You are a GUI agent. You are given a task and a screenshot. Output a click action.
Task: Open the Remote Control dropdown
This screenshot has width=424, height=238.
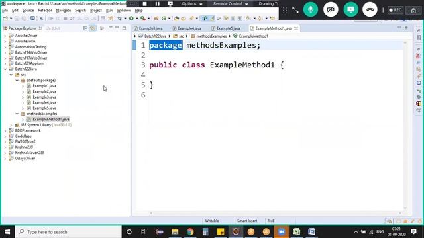[231, 4]
